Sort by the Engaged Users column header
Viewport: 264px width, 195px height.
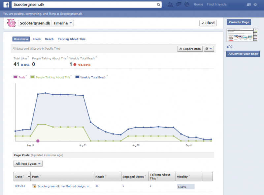135,176
